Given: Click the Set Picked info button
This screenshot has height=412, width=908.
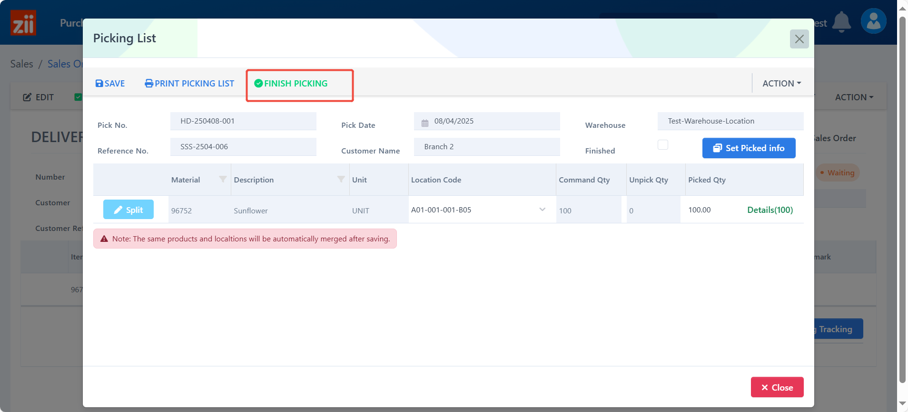Looking at the screenshot, I should pyautogui.click(x=749, y=148).
